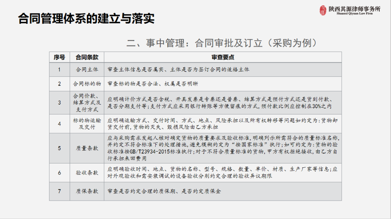This screenshot has width=391, height=219.
Task: Click the text 预付款比例应控制在30%之内
Action: pyautogui.click(x=296, y=106)
